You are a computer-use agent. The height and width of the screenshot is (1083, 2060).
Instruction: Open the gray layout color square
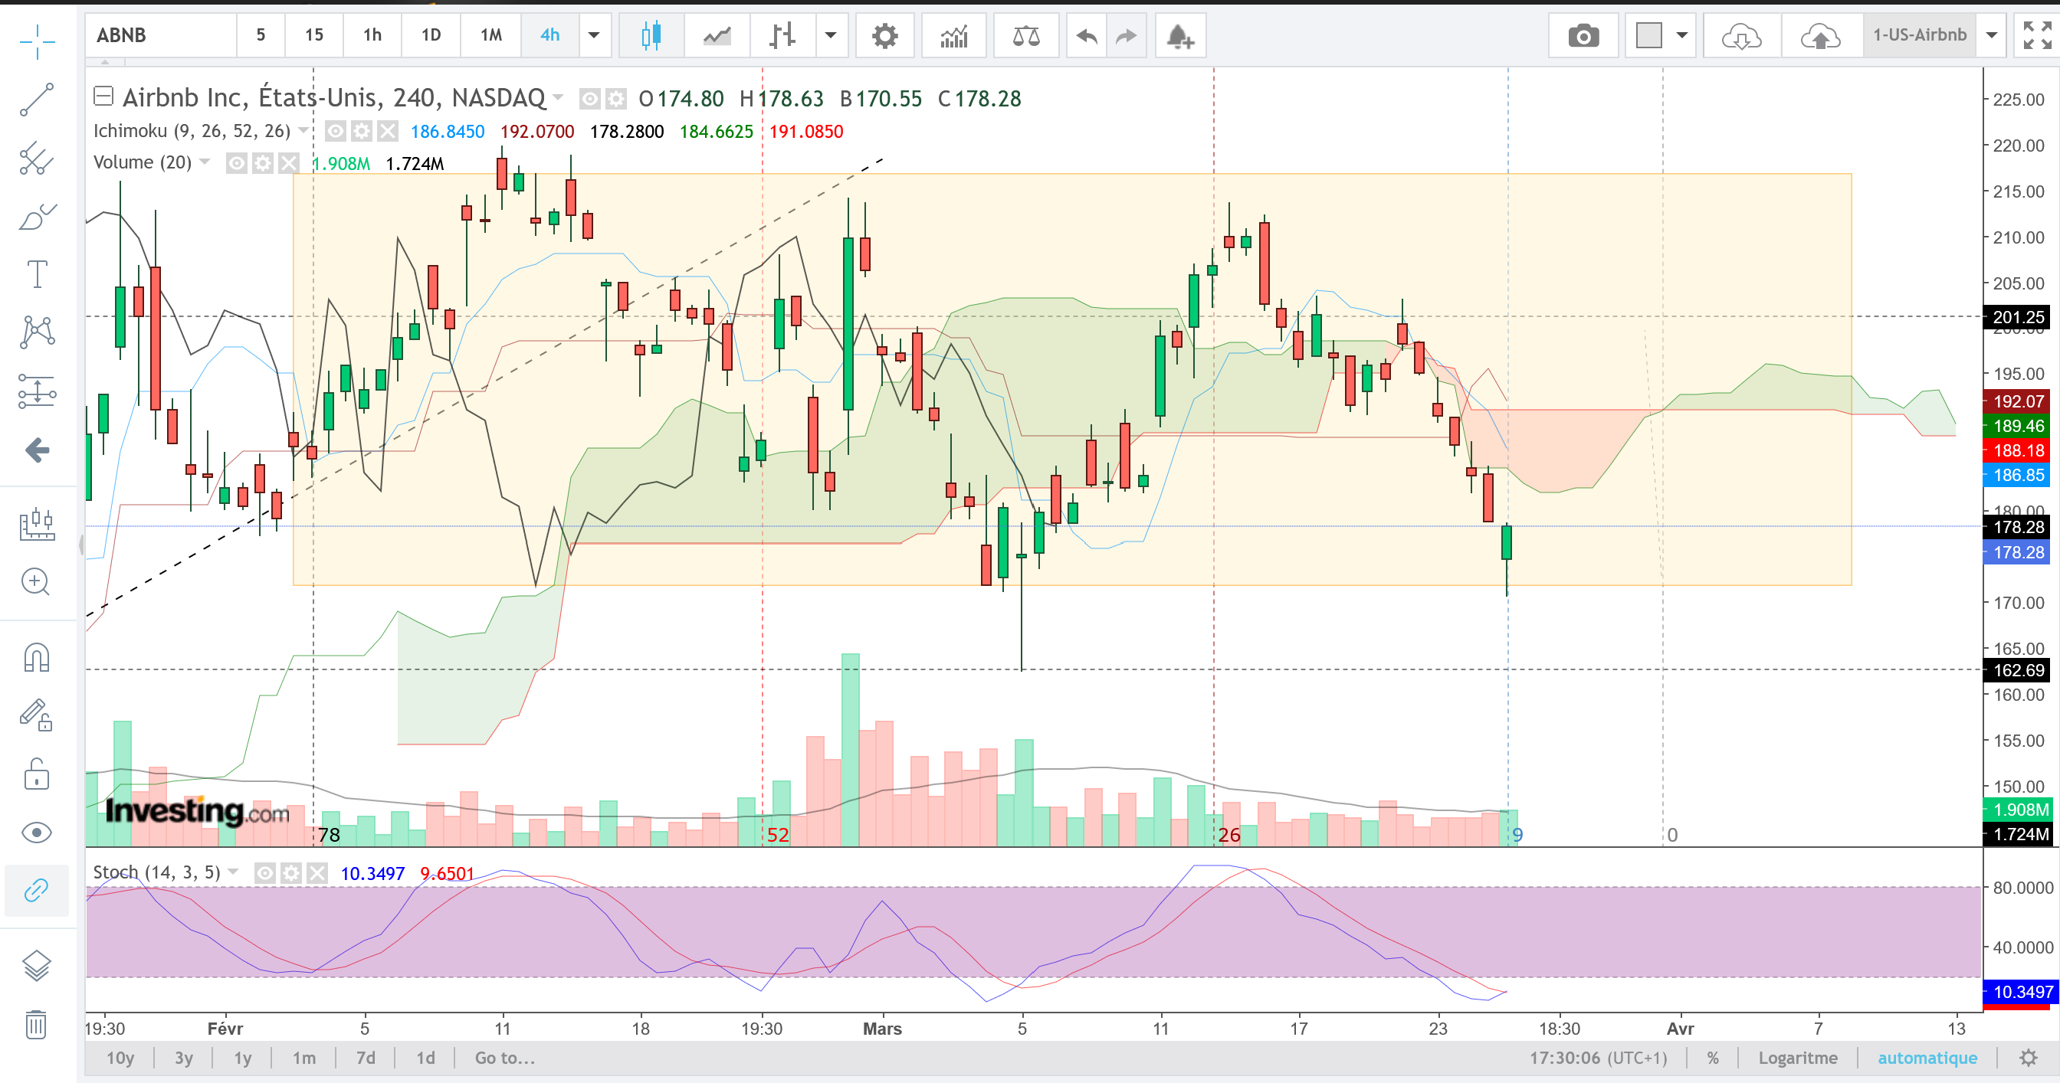(1648, 35)
